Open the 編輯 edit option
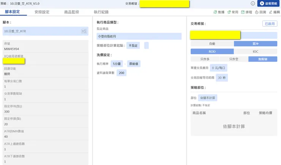The image size is (281, 165). click(x=275, y=12)
